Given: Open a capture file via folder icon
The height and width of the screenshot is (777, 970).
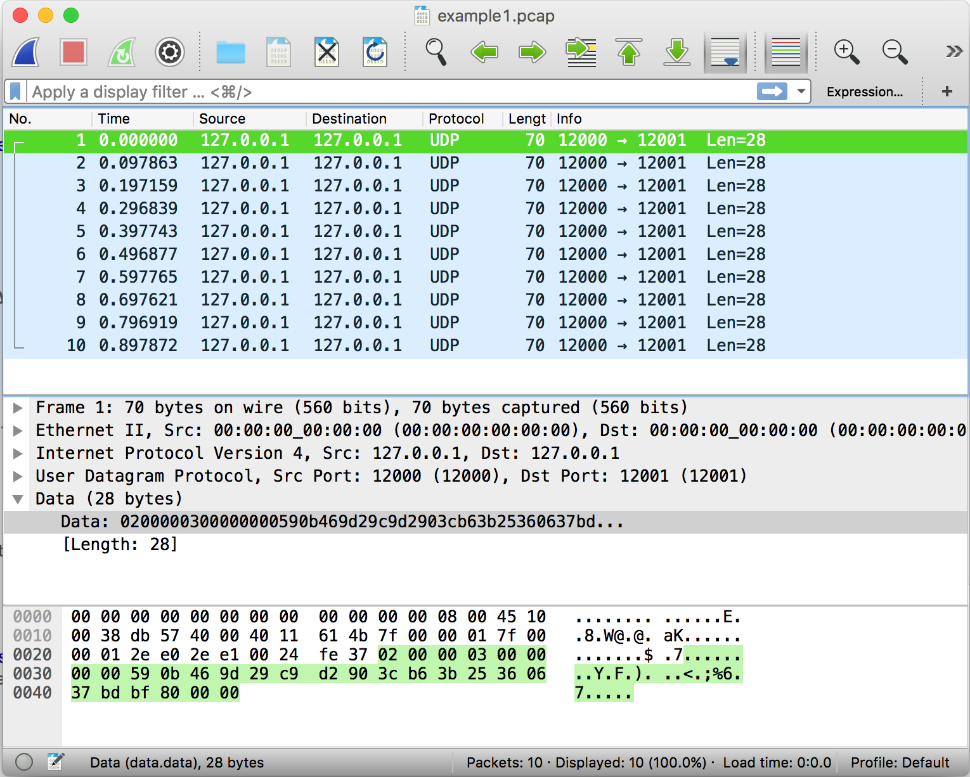Looking at the screenshot, I should coord(231,52).
